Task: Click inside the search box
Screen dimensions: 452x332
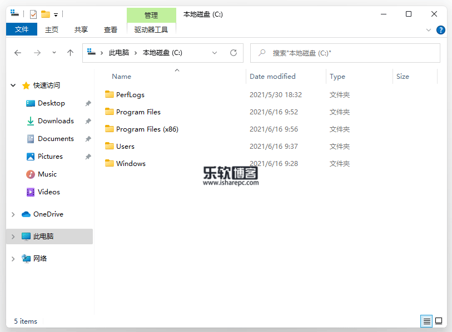Action: (345, 52)
